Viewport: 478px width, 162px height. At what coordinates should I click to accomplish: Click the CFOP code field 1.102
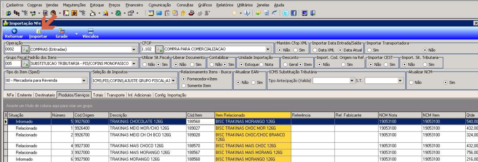click(148, 49)
